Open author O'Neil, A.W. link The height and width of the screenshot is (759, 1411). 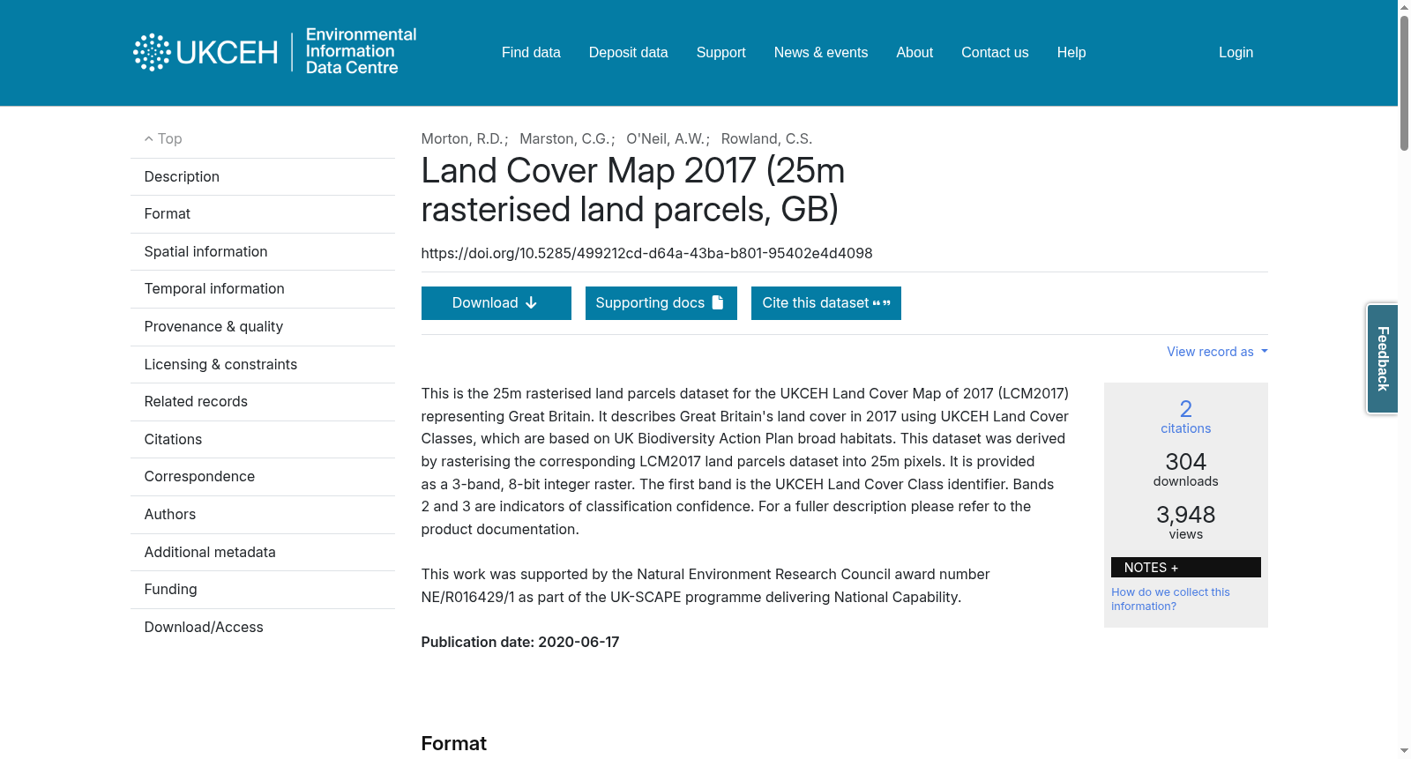(665, 138)
